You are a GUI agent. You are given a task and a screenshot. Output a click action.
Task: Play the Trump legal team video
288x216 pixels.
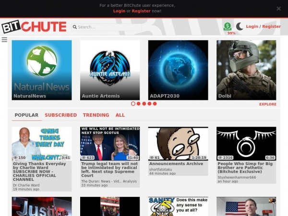110,144
